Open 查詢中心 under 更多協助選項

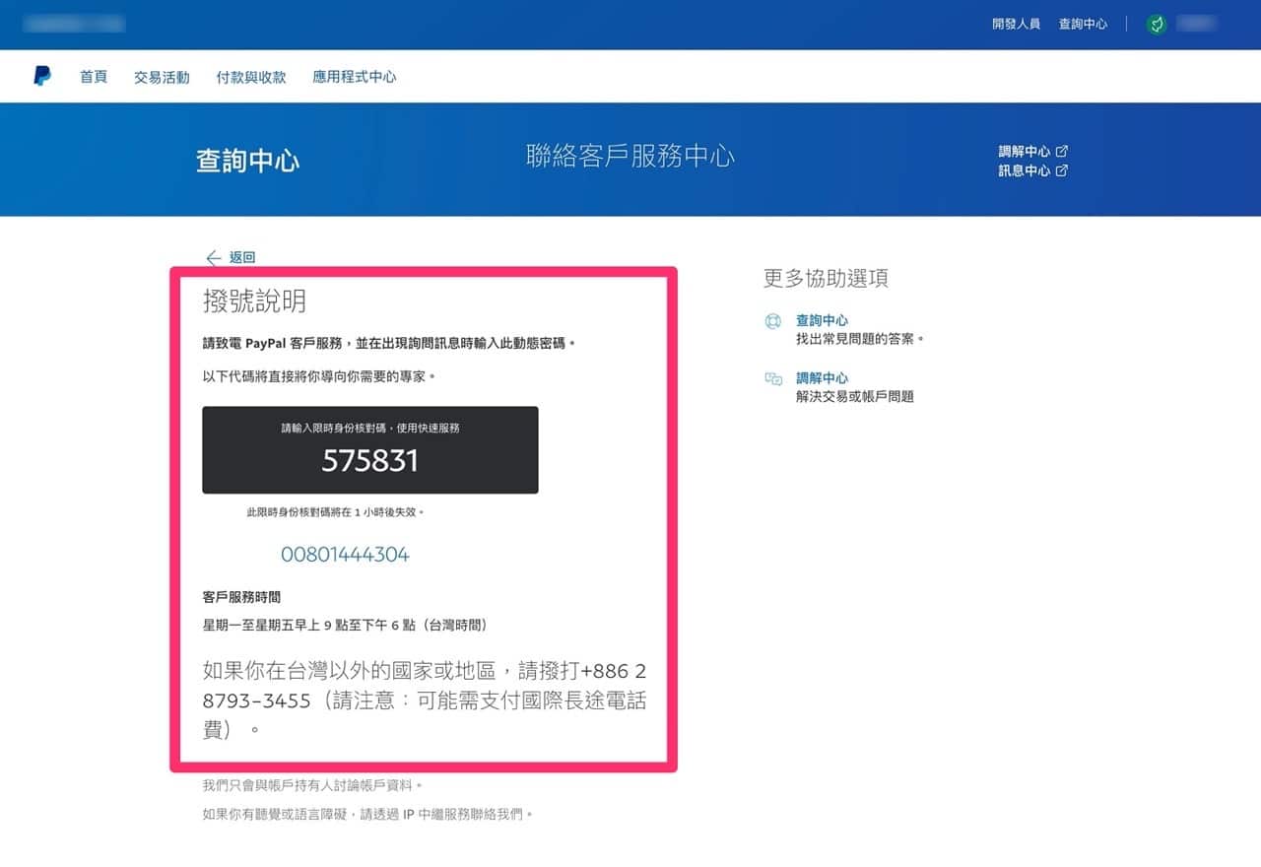click(x=822, y=320)
